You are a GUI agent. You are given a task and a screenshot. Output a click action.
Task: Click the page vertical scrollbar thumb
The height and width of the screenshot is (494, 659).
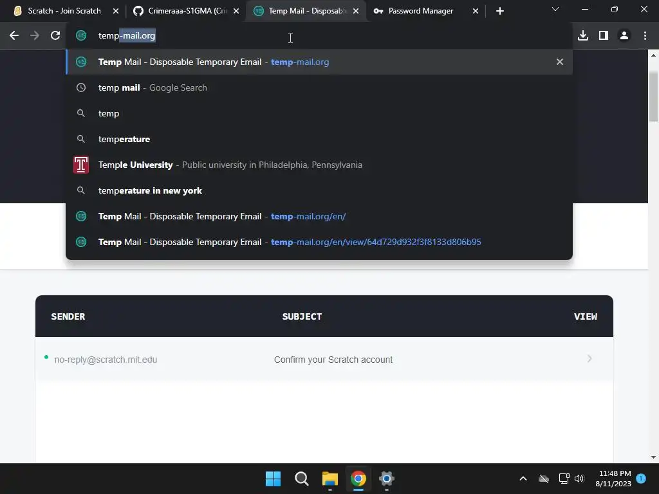(x=654, y=96)
